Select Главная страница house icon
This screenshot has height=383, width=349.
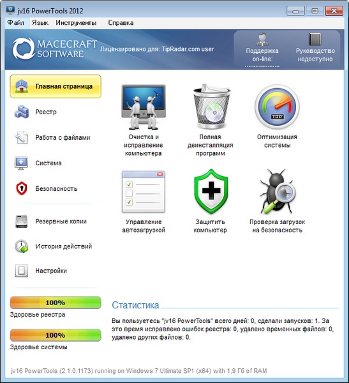[x=22, y=86]
